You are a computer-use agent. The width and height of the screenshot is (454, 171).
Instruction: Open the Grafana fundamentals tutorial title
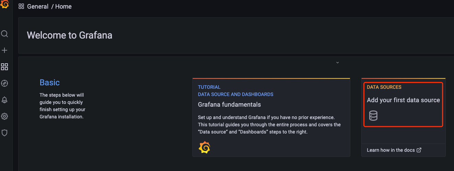[x=229, y=105]
